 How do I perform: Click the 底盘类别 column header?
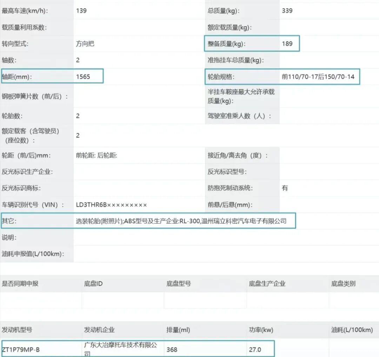[x=343, y=284]
